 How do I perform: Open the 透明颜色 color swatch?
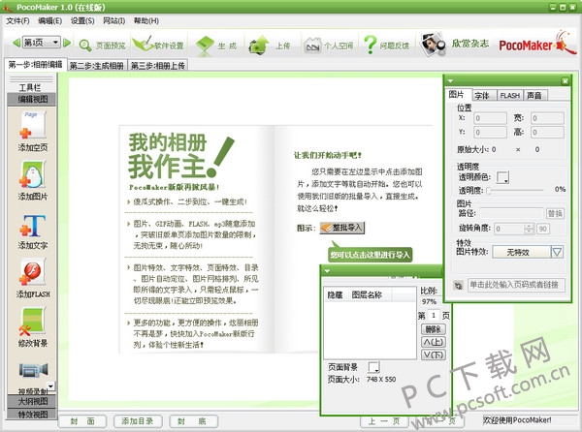502,177
